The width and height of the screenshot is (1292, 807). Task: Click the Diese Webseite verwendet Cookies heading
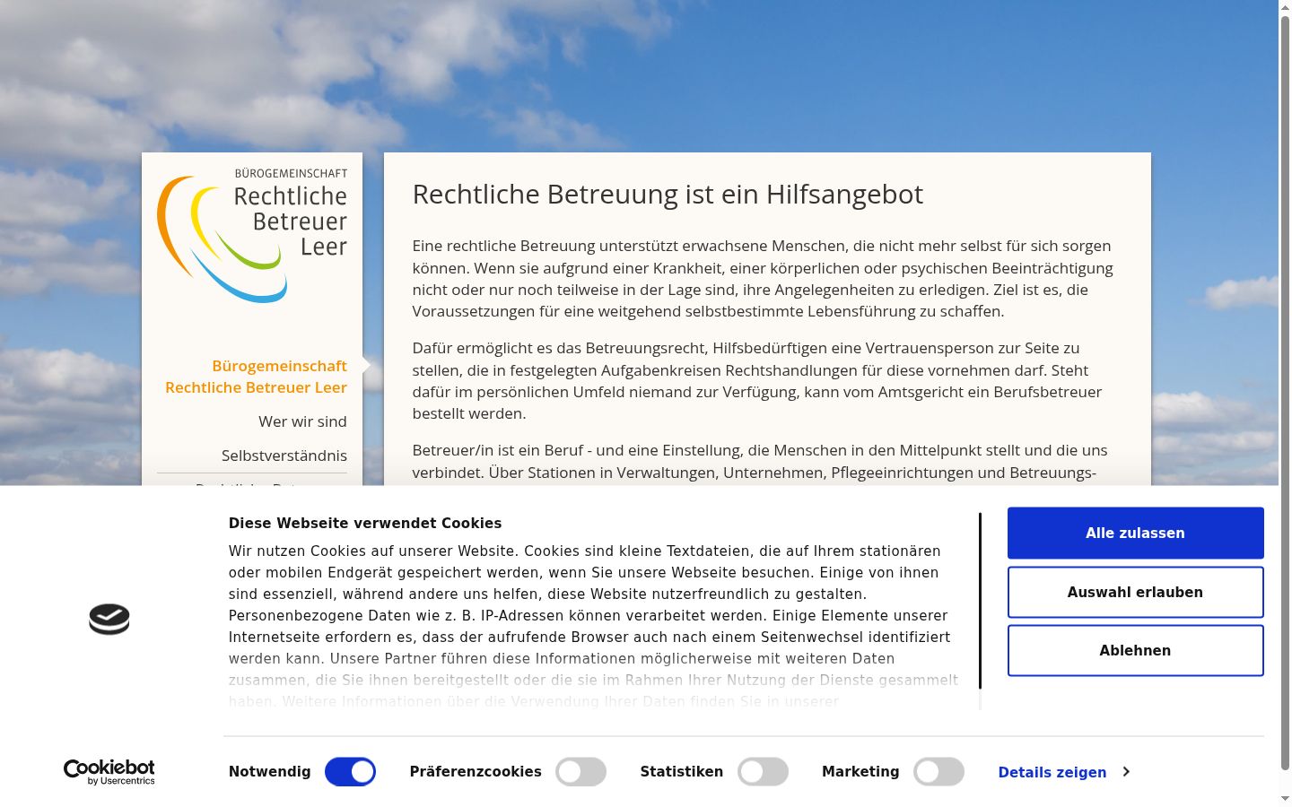pos(365,523)
